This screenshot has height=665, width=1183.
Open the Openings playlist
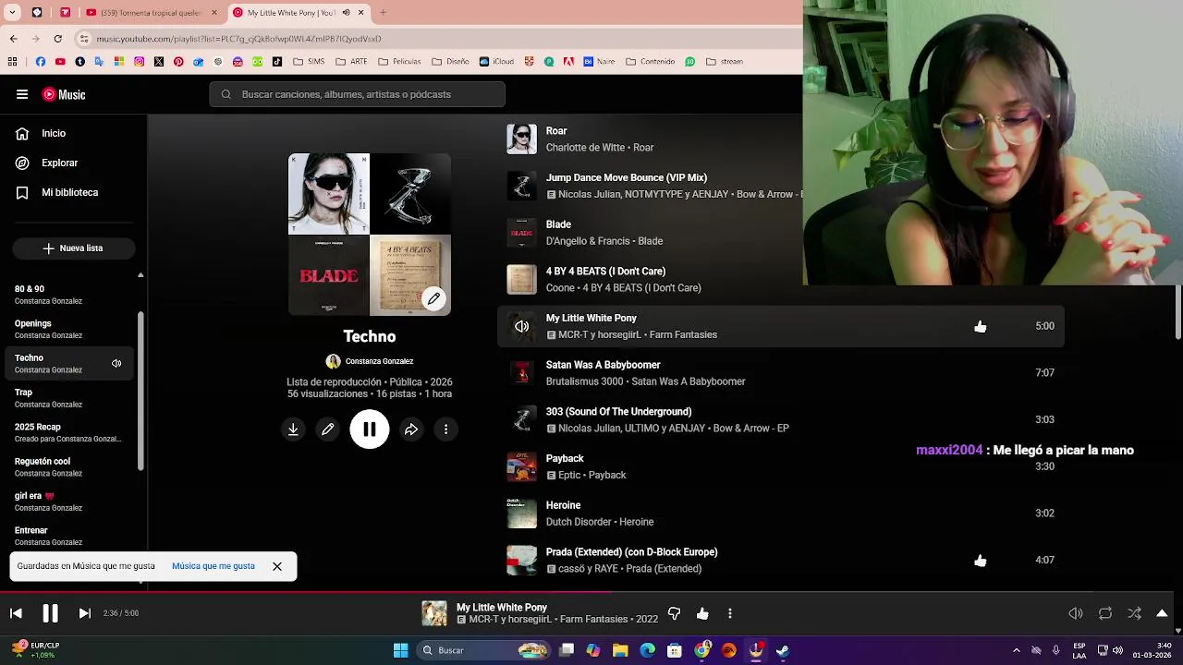click(69, 329)
